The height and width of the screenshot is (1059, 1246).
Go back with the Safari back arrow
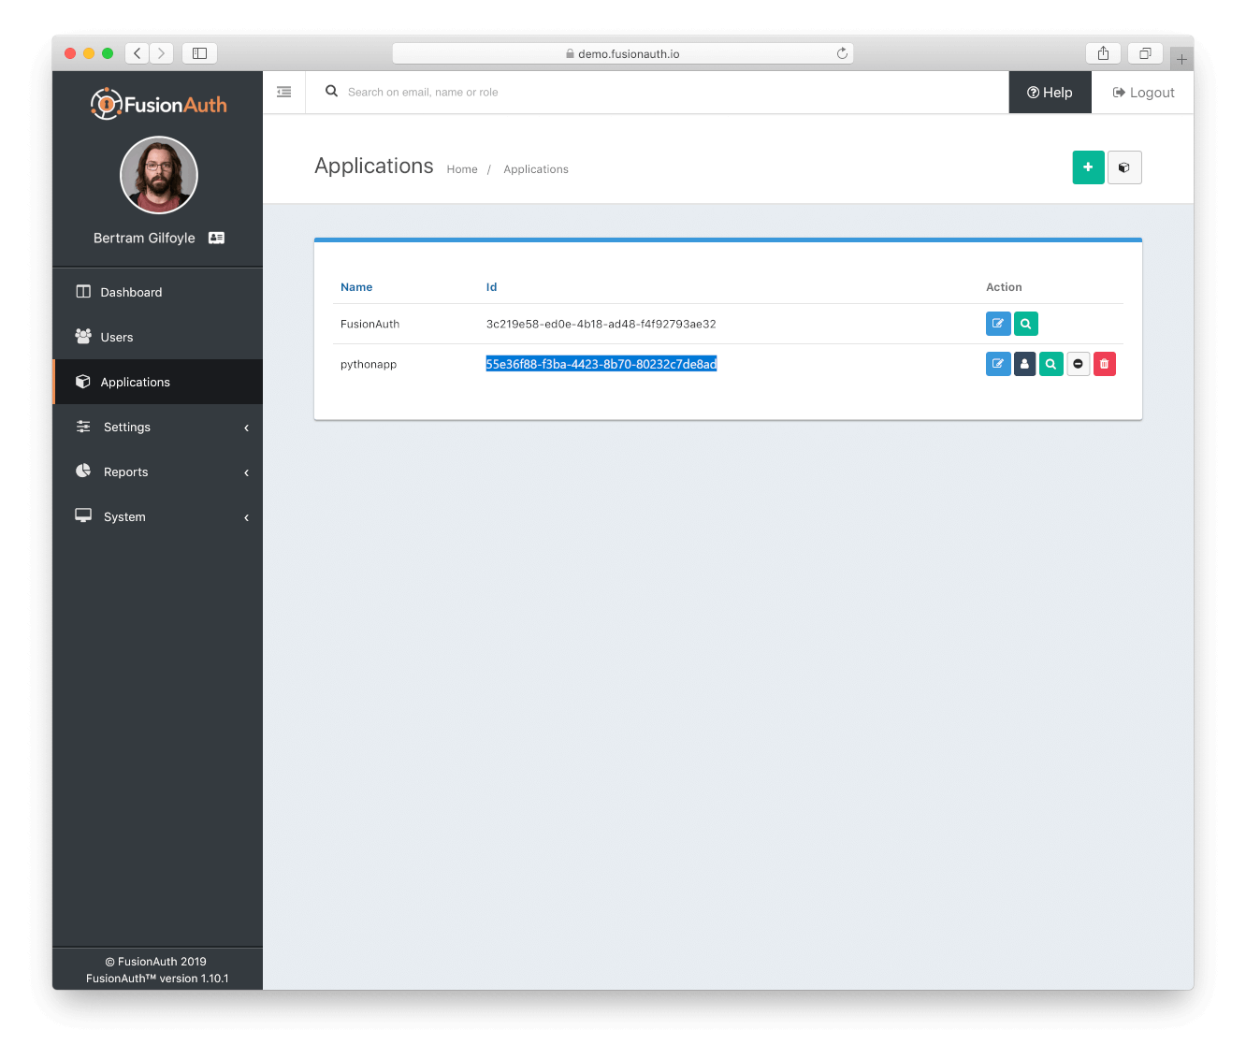tap(138, 53)
